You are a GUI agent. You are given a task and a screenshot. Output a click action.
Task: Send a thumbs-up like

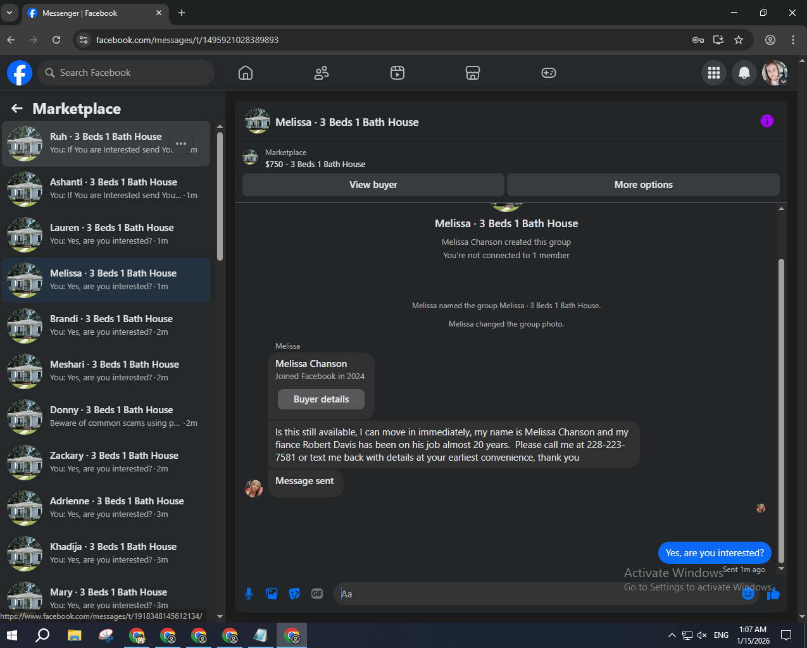point(773,594)
